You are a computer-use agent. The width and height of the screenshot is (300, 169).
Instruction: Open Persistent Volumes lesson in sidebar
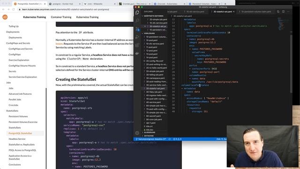point(18,116)
